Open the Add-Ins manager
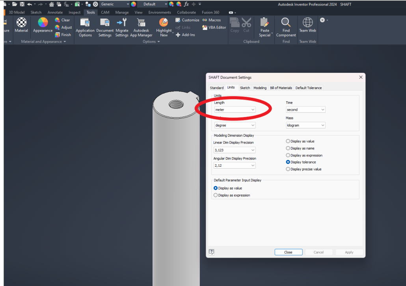The height and width of the screenshot is (286, 406). point(185,35)
